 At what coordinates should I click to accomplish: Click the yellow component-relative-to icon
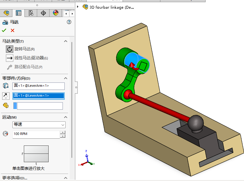pyautogui.click(x=6, y=106)
